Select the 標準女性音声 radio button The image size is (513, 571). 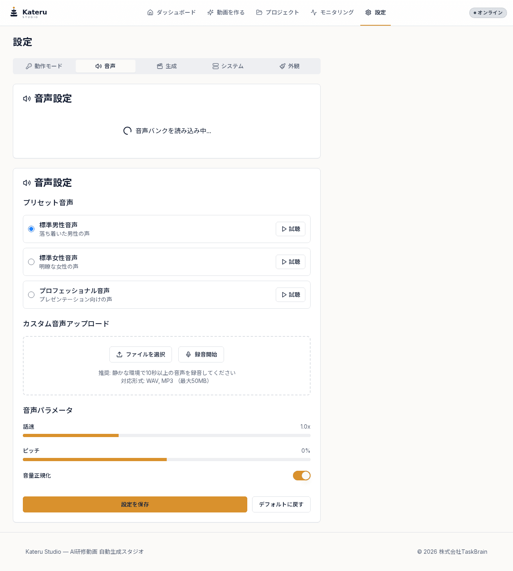[x=31, y=262]
